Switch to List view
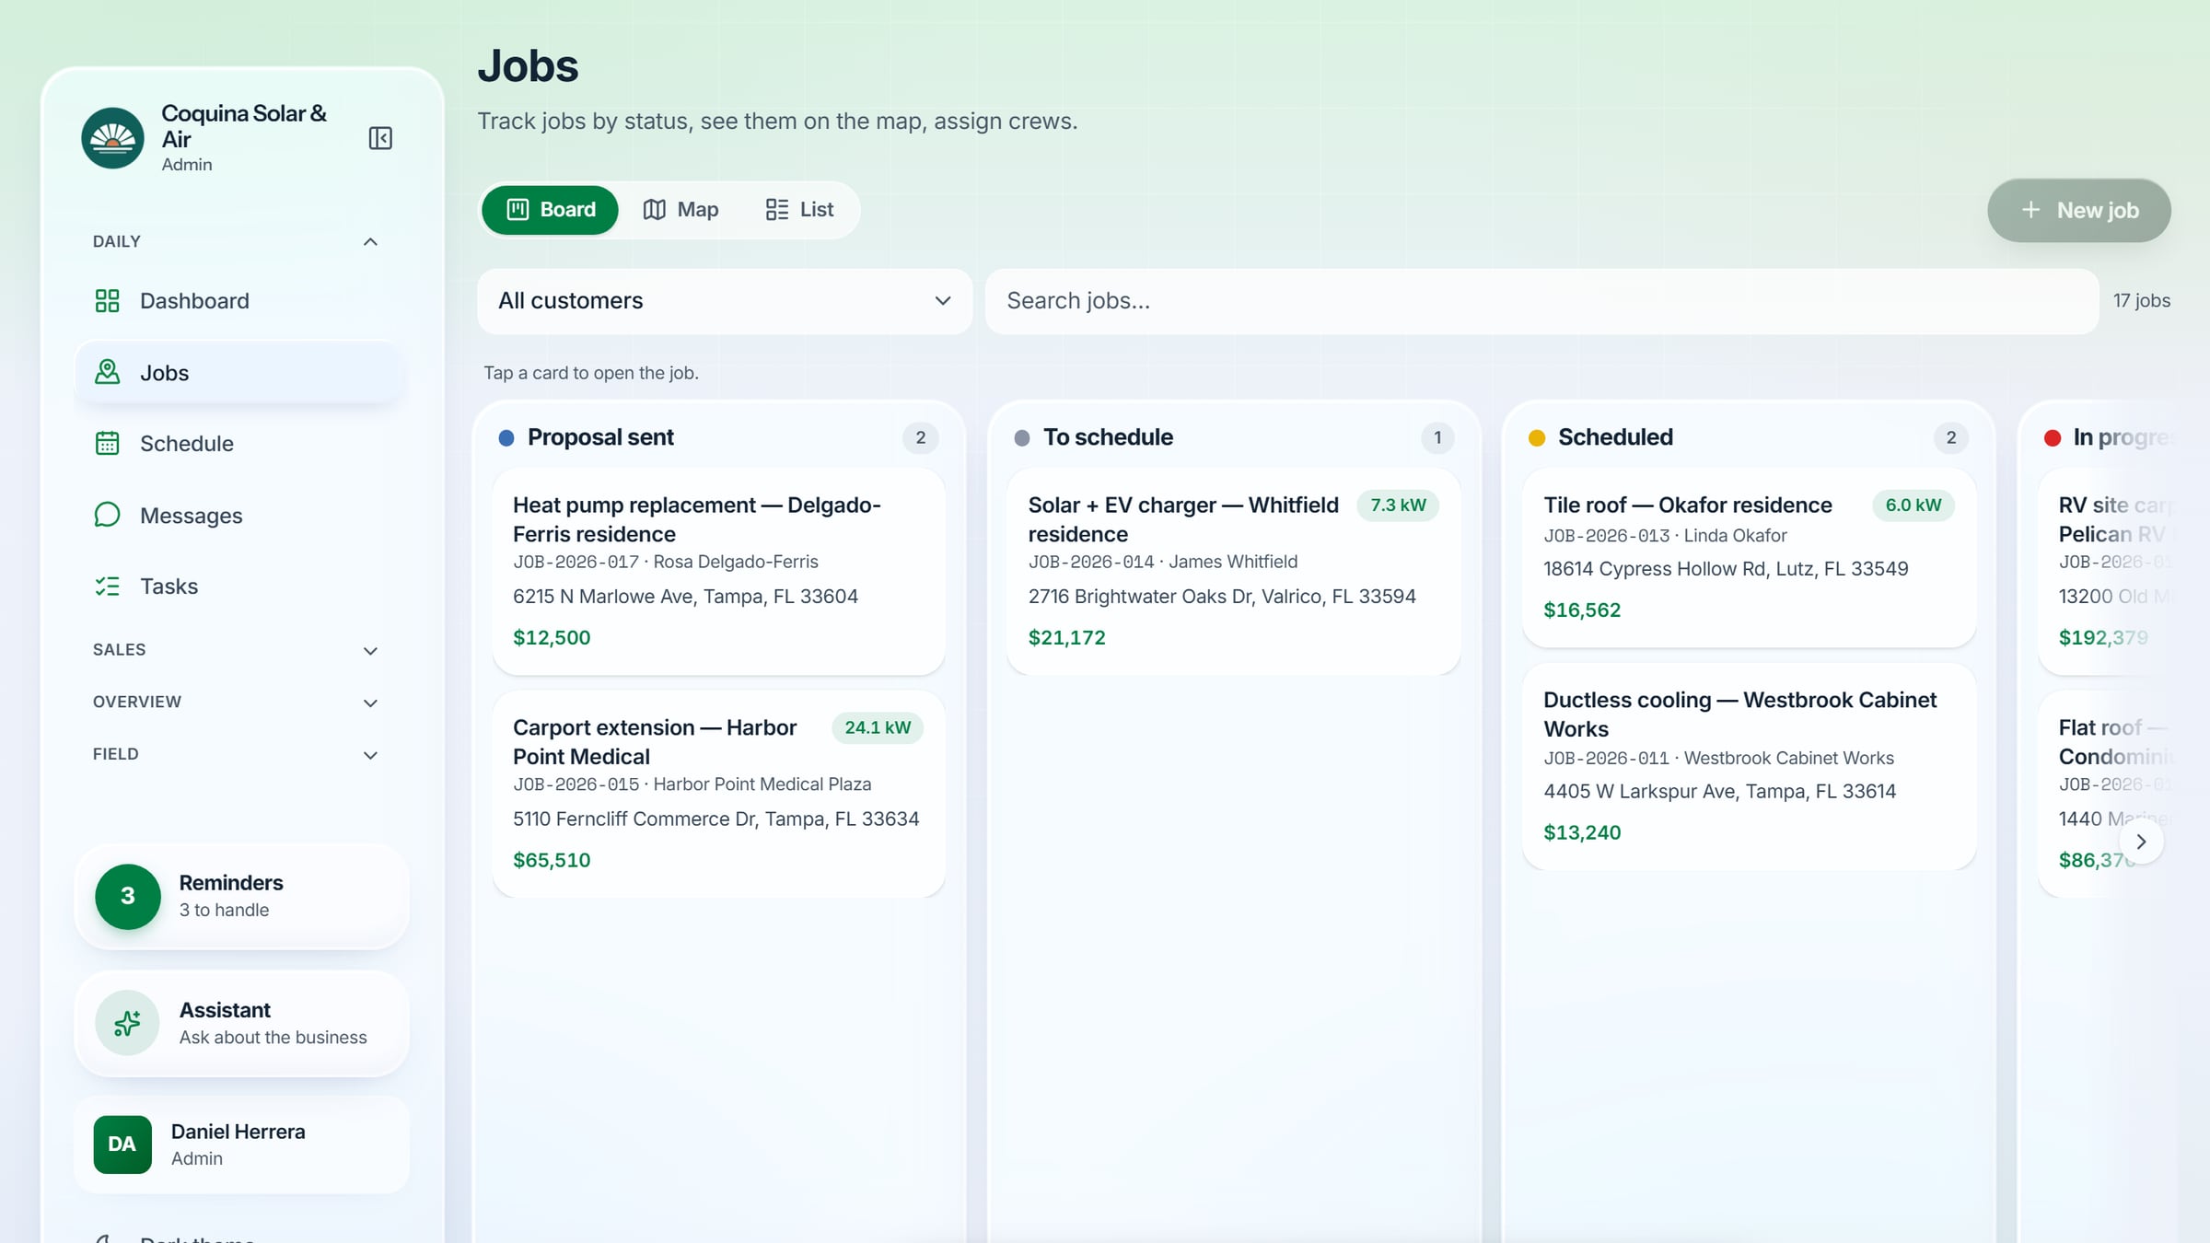Screen dimensions: 2210x1243 [799, 210]
